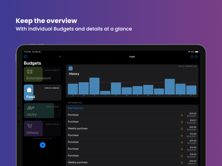Check the Wi-Fi icon in status bar
This screenshot has height=166, width=222.
[x=189, y=52]
